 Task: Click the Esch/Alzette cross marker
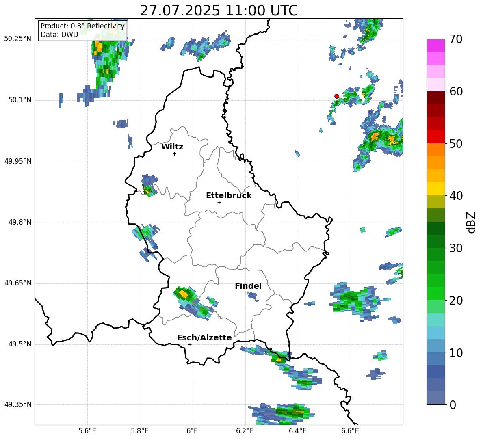pyautogui.click(x=190, y=344)
